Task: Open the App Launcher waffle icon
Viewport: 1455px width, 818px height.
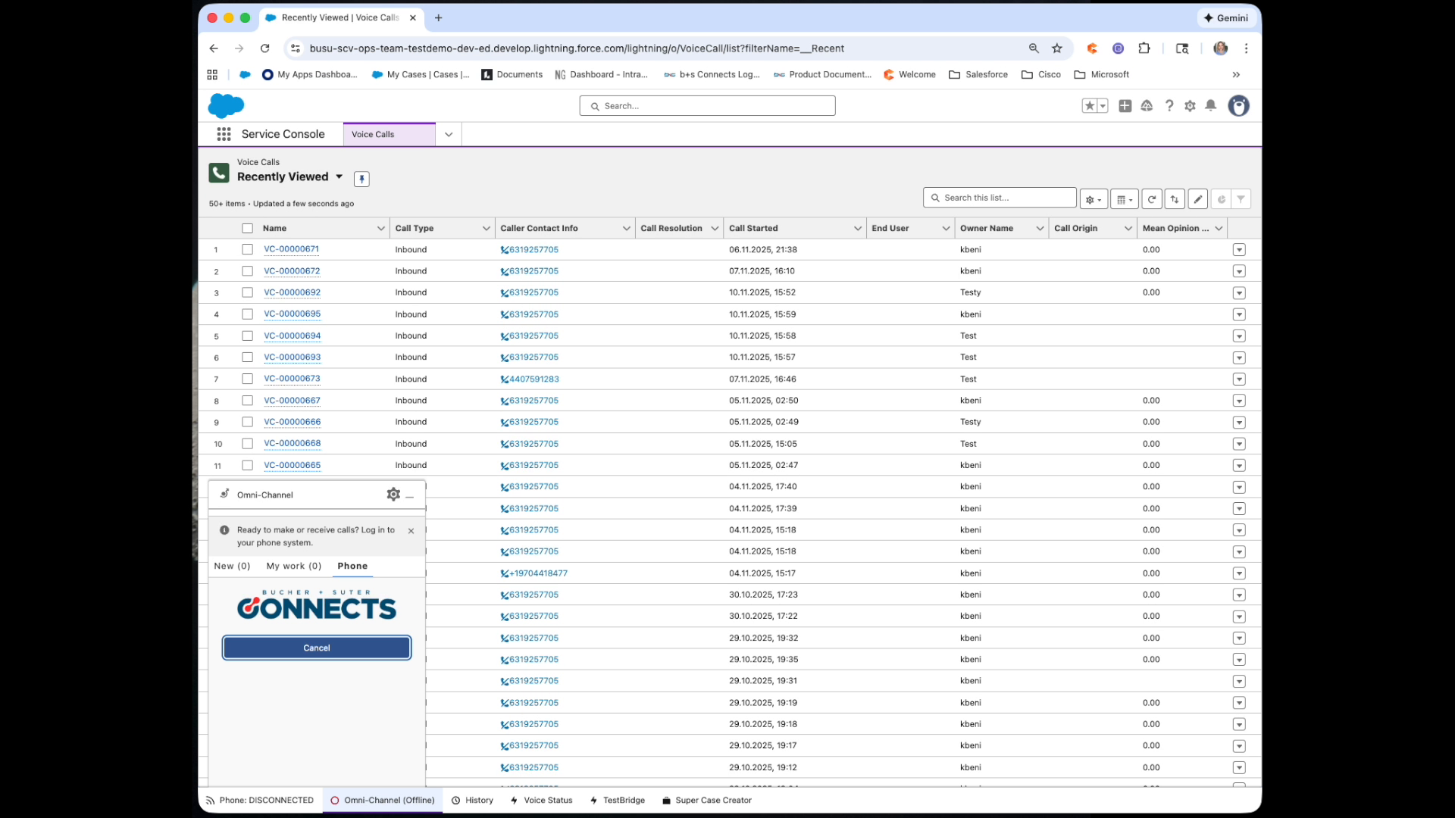Action: point(224,134)
